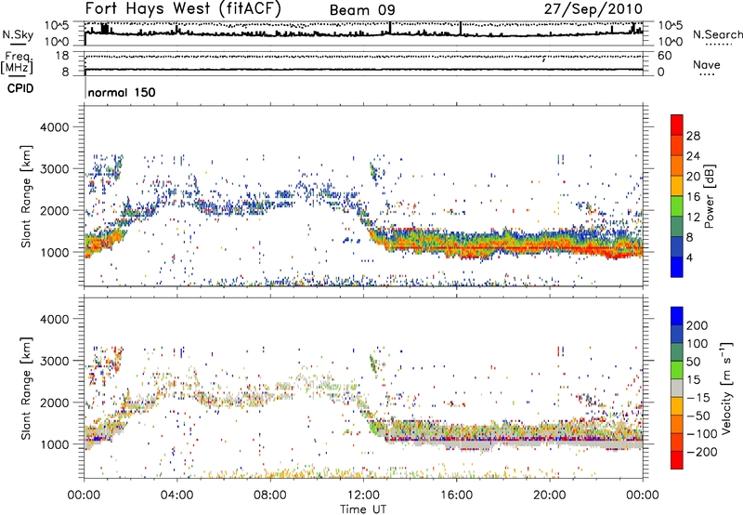Pick the red bottom segment of Velocity colorbar
The width and height of the screenshot is (743, 515).
677,460
